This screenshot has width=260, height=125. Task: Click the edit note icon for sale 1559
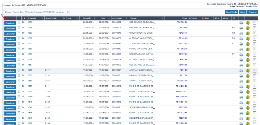pos(19,54)
